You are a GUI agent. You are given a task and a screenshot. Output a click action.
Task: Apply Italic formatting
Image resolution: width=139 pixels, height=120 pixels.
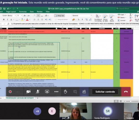(x=8, y=19)
